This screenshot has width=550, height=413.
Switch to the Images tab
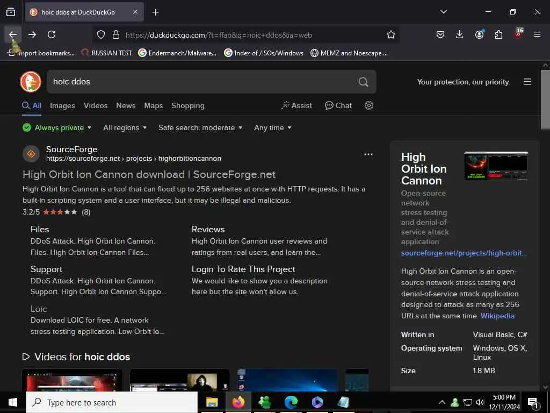(62, 106)
